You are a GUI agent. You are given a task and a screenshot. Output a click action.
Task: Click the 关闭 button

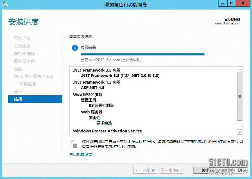205,170
